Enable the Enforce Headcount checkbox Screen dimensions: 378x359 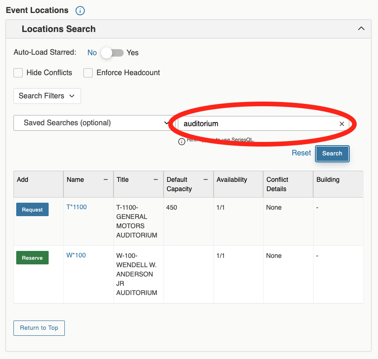pos(88,73)
